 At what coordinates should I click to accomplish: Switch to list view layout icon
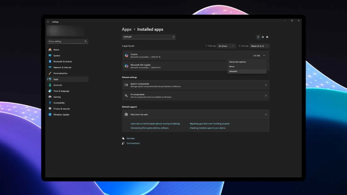point(258,37)
